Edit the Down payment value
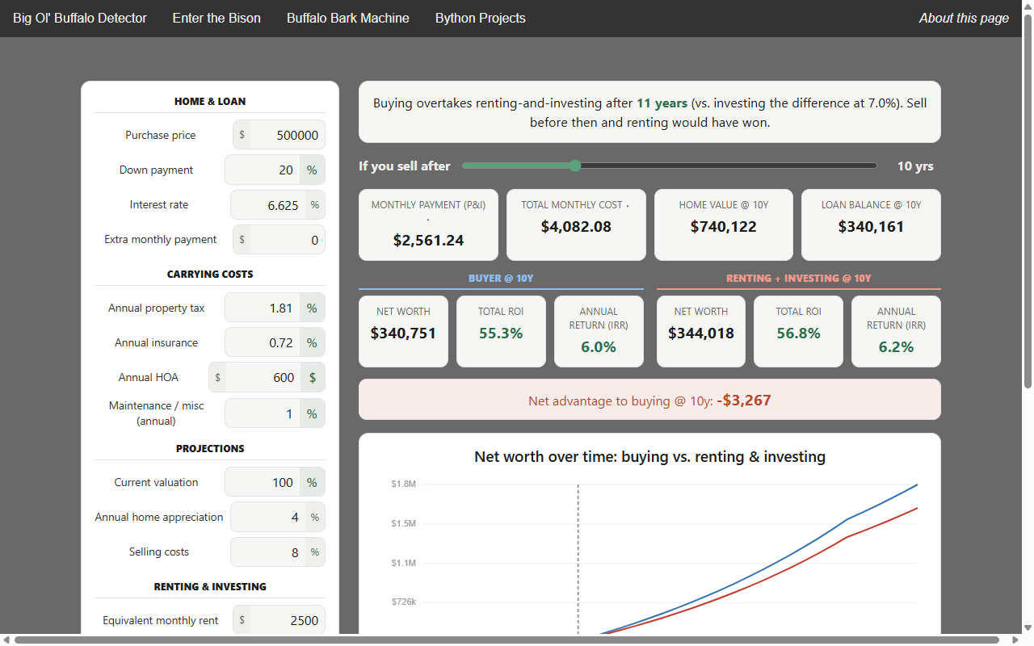This screenshot has width=1034, height=646. pyautogui.click(x=263, y=170)
